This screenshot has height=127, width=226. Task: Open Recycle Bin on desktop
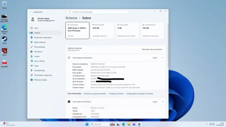(x=4, y=5)
